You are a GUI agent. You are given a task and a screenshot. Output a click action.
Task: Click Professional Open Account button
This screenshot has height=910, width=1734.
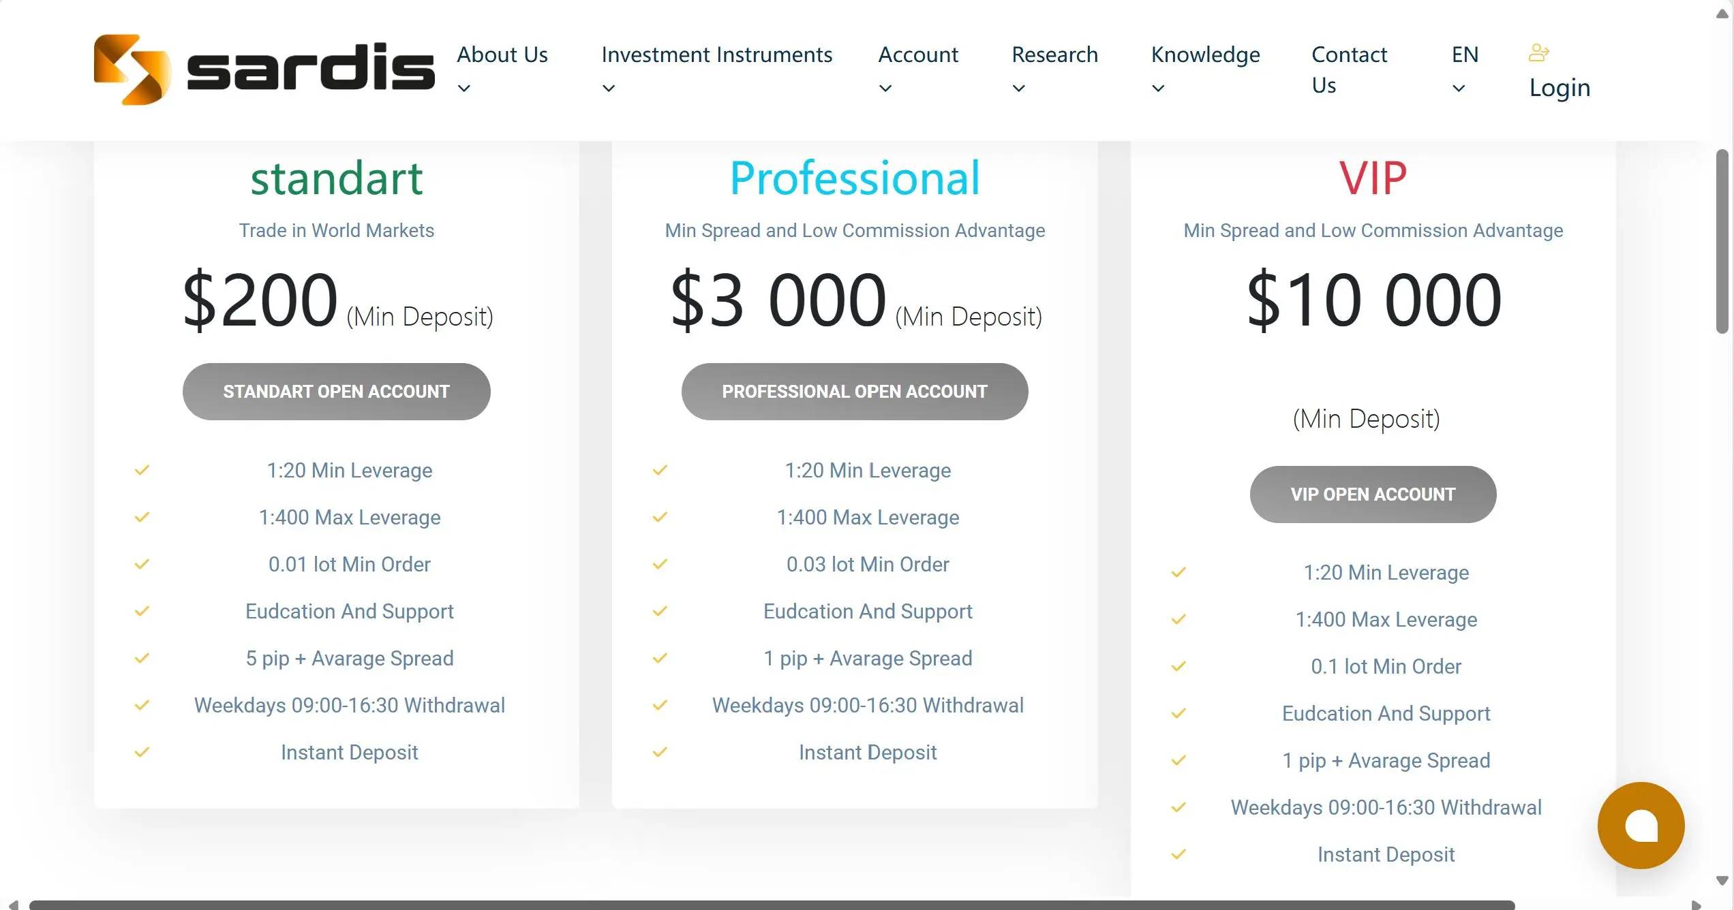855,392
